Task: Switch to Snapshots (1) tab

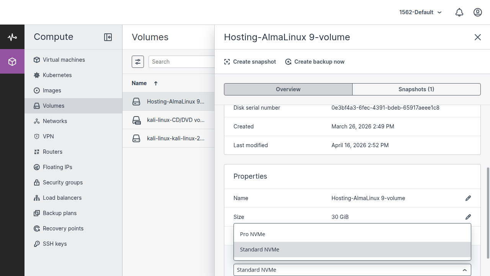Action: pyautogui.click(x=416, y=89)
